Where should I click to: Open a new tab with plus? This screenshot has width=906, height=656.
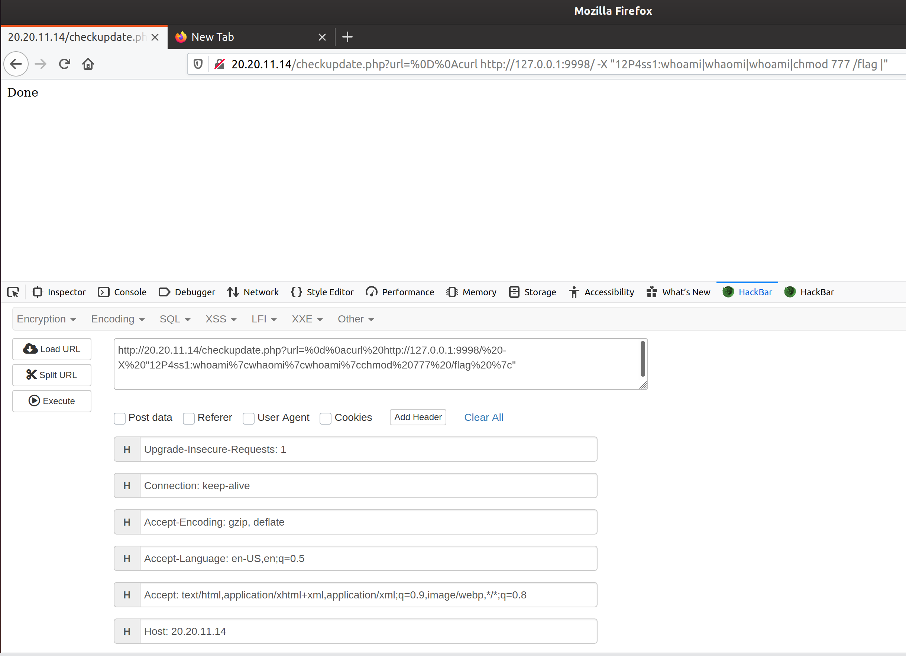click(347, 37)
